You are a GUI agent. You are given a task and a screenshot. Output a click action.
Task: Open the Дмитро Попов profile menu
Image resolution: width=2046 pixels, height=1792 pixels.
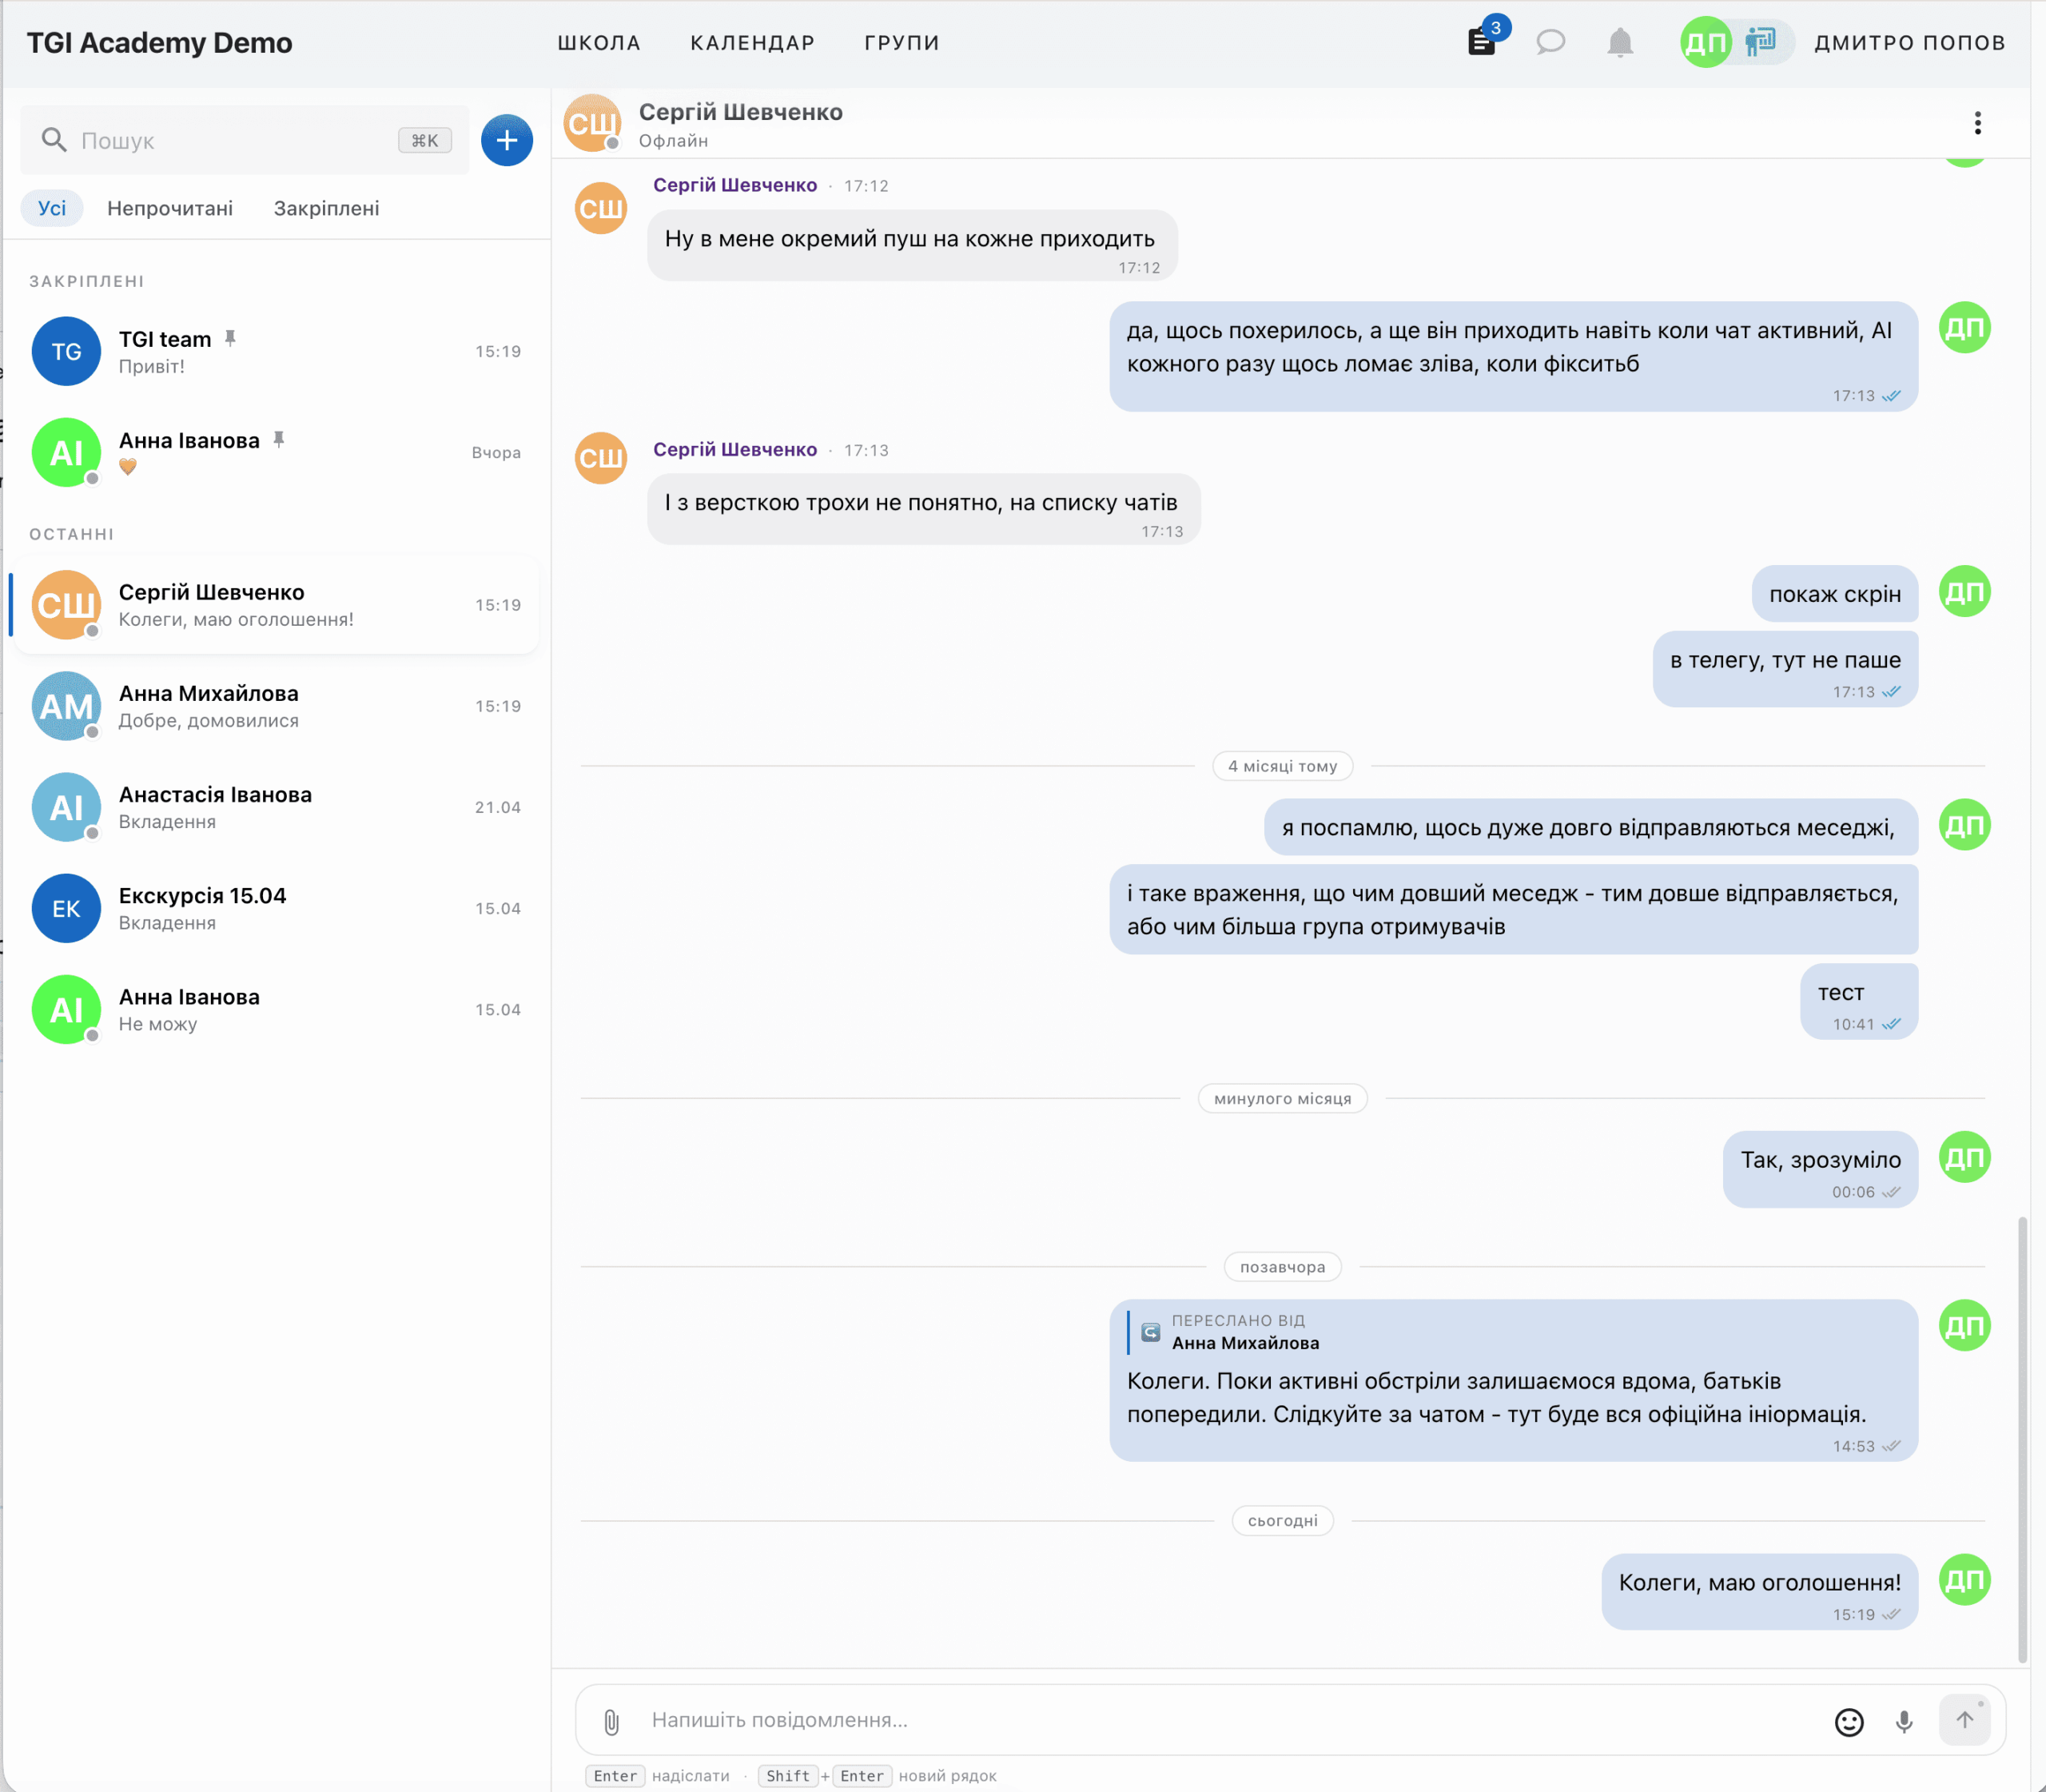(x=1909, y=42)
